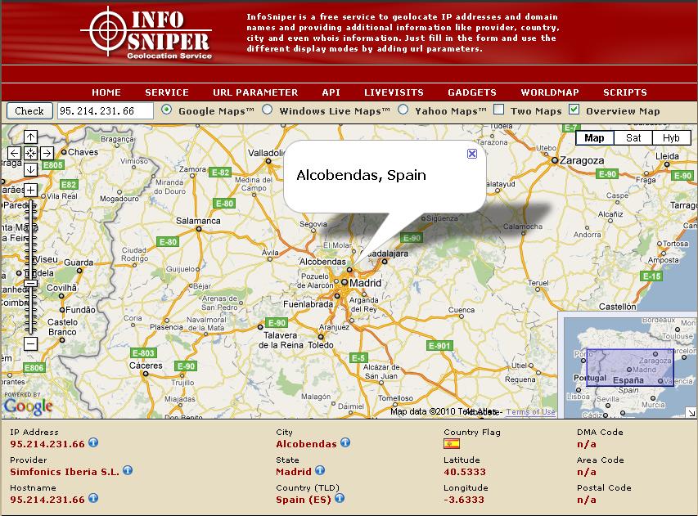Screen dimensions: 698x516
Task: Click the Madrid city marker on the map
Action: (x=344, y=282)
